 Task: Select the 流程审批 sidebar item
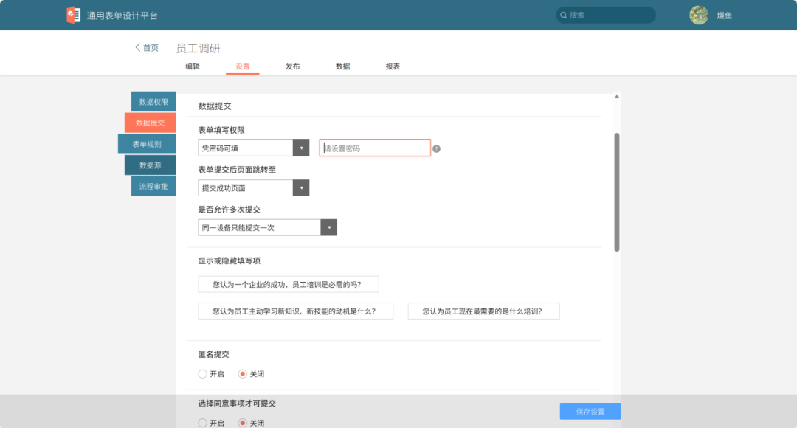click(x=152, y=186)
